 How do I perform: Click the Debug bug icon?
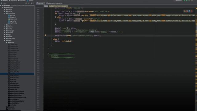(187, 1)
